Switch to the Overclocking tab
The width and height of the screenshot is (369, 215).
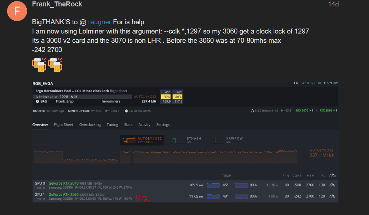tap(90, 124)
